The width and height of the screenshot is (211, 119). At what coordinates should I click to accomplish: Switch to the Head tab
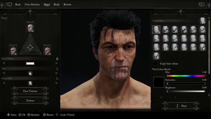point(46,4)
